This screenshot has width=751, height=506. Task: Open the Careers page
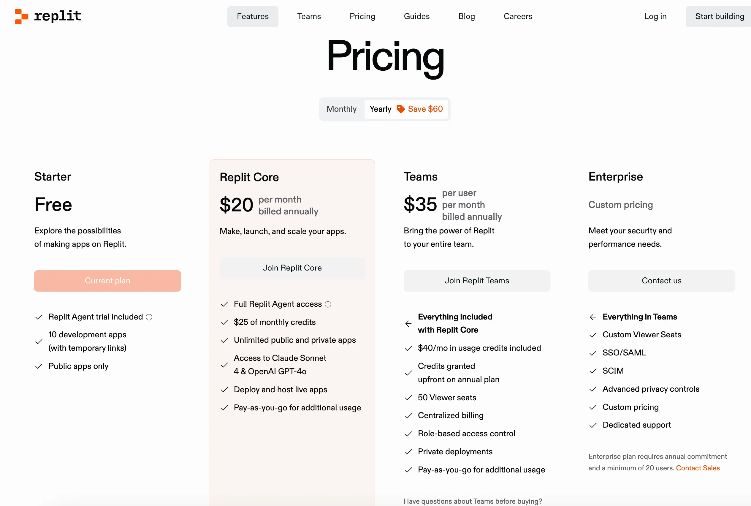[x=517, y=16]
